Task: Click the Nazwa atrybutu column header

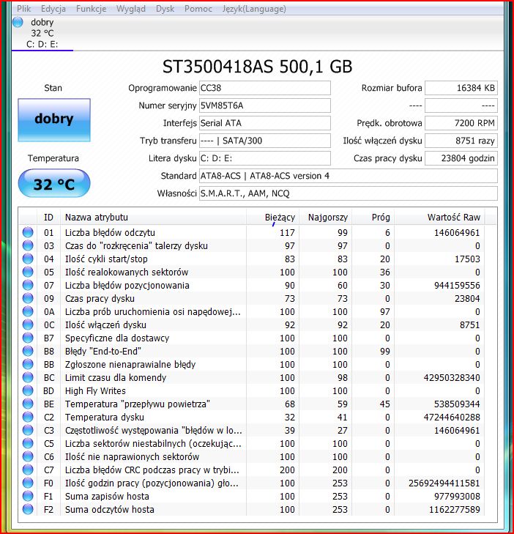Action: [153, 218]
